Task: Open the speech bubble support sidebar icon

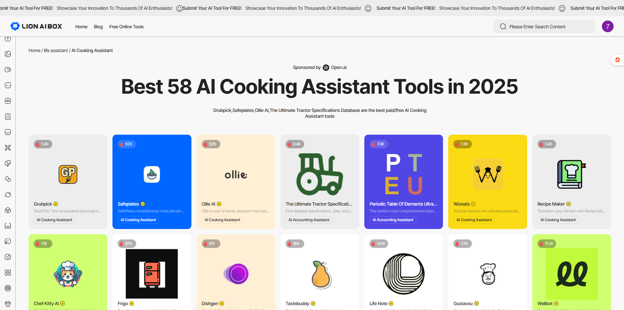Action: click(x=8, y=241)
